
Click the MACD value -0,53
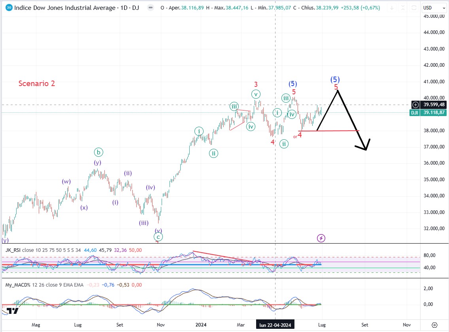tap(123, 285)
